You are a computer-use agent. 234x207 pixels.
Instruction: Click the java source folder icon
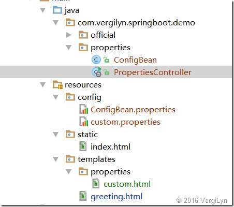pyautogui.click(x=57, y=10)
